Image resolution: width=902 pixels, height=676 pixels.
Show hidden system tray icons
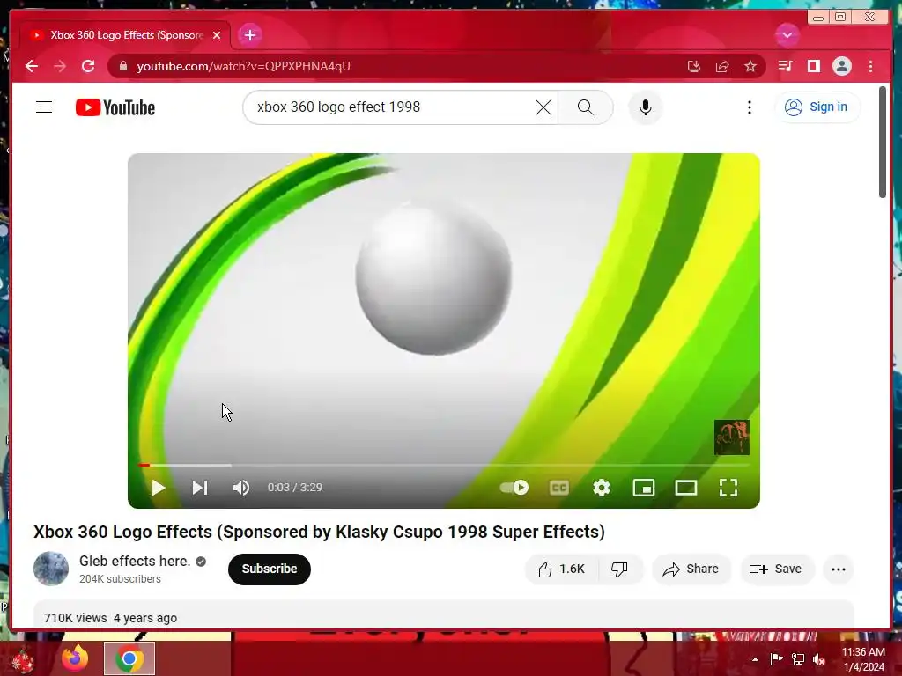[755, 659]
